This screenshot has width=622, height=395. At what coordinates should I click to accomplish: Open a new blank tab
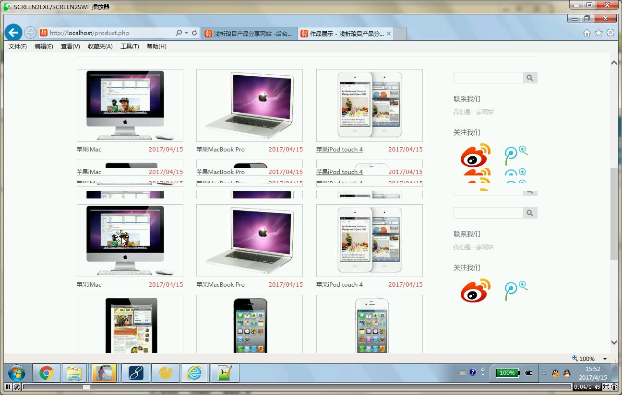pyautogui.click(x=400, y=34)
